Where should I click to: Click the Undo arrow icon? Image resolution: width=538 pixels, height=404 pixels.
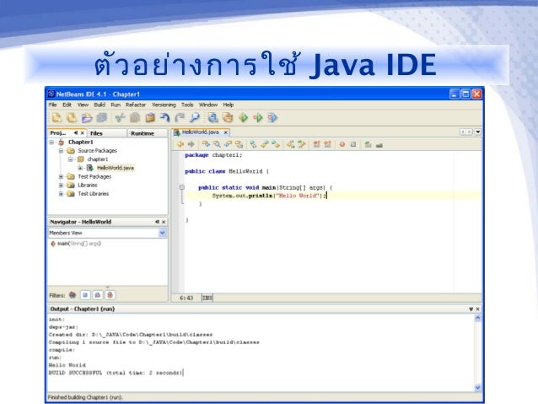click(x=165, y=118)
